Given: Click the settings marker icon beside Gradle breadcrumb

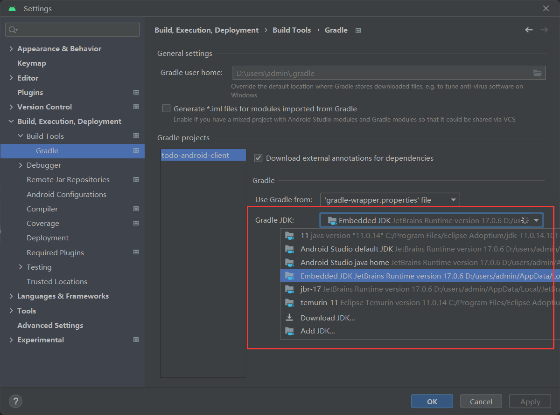Looking at the screenshot, I should coord(357,30).
